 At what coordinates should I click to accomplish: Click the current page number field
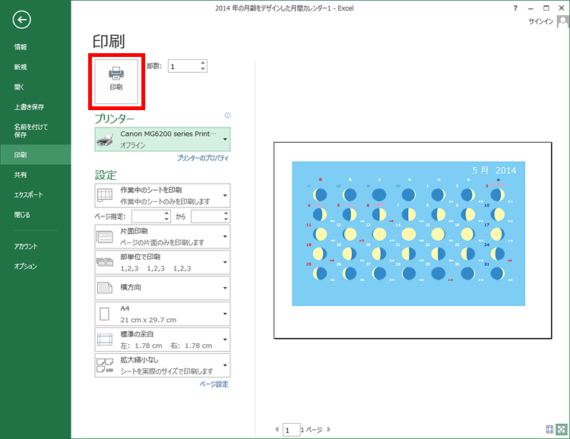pyautogui.click(x=291, y=431)
